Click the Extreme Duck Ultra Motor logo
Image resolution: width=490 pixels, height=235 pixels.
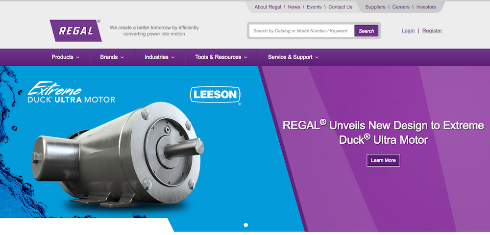71,92
